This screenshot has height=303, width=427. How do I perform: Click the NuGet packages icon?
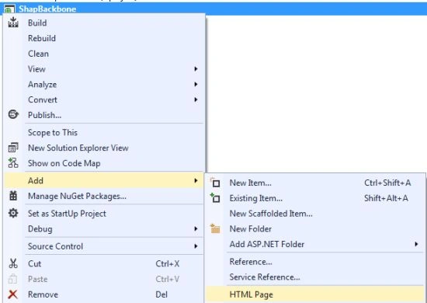(x=13, y=196)
